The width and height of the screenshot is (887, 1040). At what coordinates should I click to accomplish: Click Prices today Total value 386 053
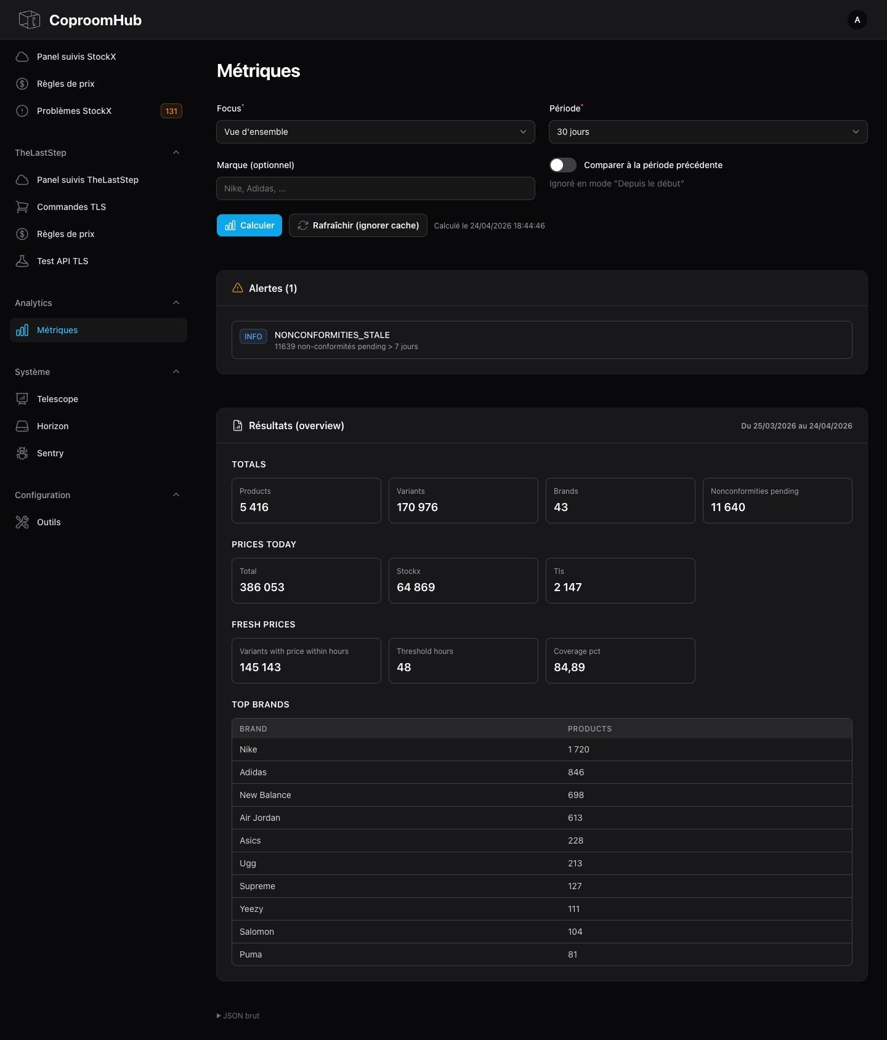262,587
